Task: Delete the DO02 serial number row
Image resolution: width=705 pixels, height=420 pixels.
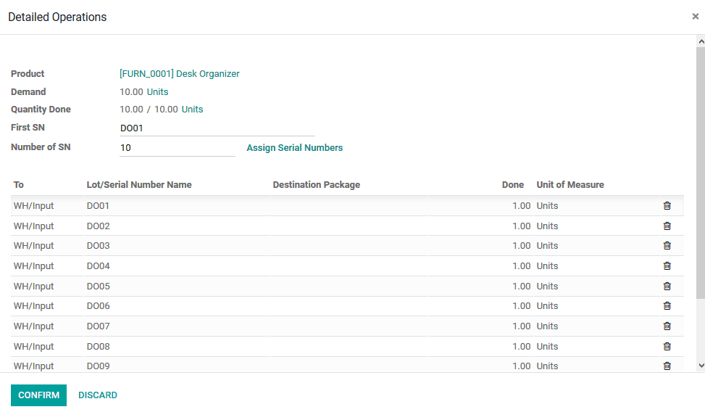Action: [667, 226]
